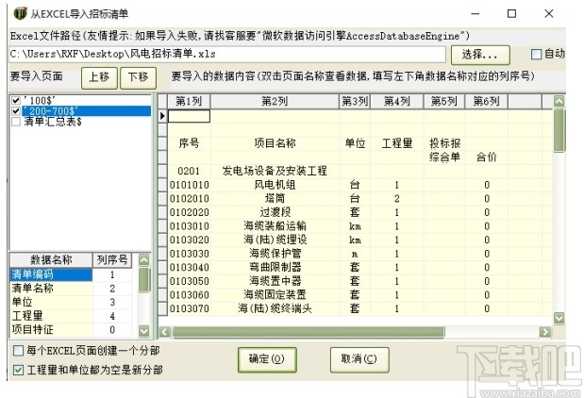The width and height of the screenshot is (584, 398).
Task: Click the 第6列 column header
Action: pos(487,101)
